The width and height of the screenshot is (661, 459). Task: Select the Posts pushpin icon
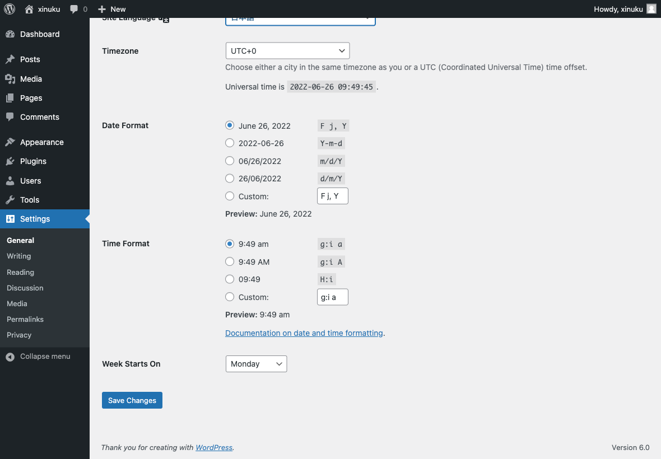click(x=10, y=59)
